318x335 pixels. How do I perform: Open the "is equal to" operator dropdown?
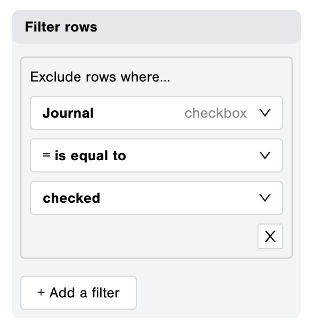pos(156,156)
